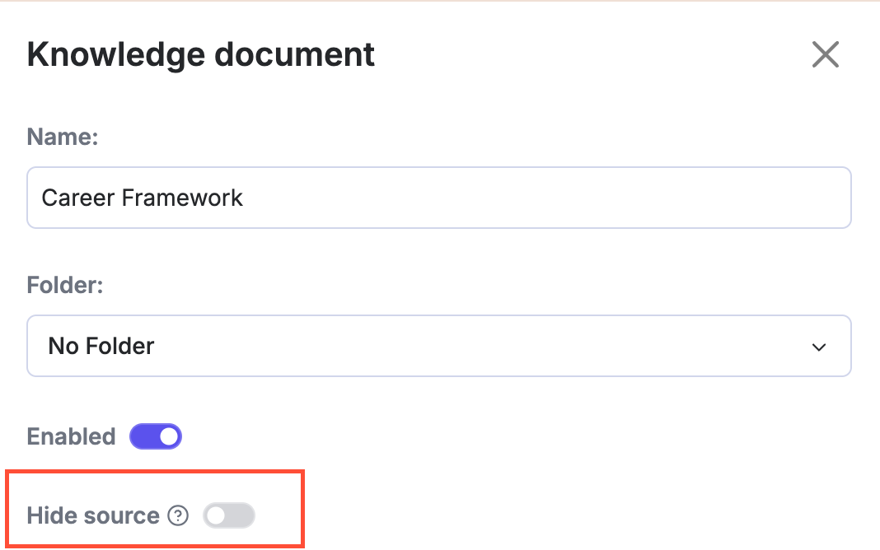Expand the Folder chevron arrow
Viewport: 880px width, 550px height.
(x=819, y=347)
